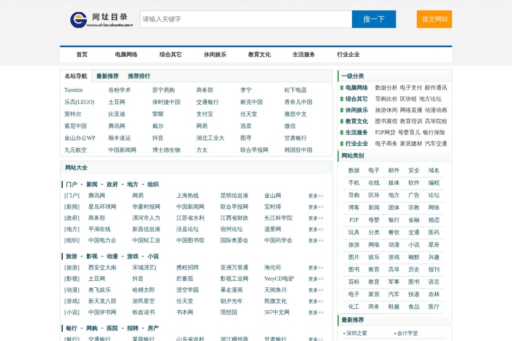Switch to the 名站导航 tab
Screen dimensions: 512x341
(76, 76)
